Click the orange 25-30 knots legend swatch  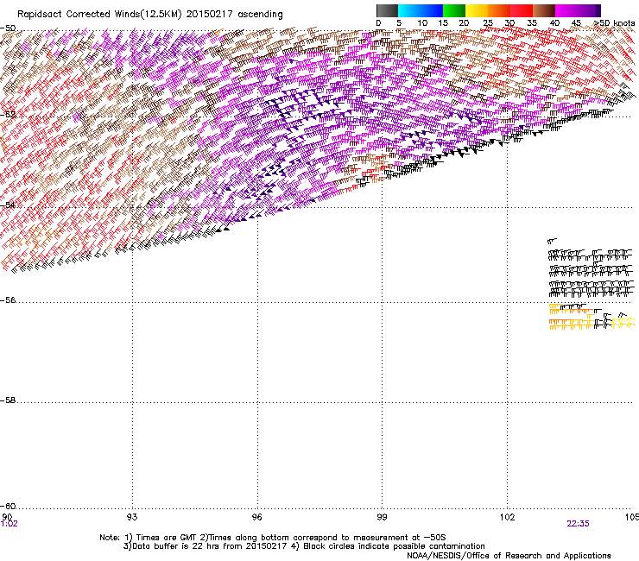[499, 10]
